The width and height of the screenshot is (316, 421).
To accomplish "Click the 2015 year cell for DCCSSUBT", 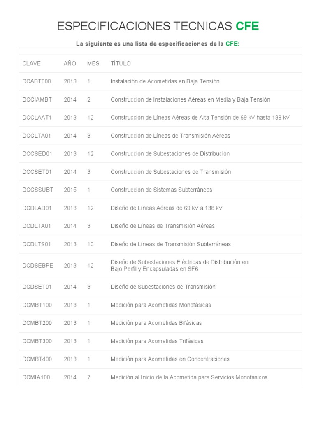I will (x=70, y=190).
